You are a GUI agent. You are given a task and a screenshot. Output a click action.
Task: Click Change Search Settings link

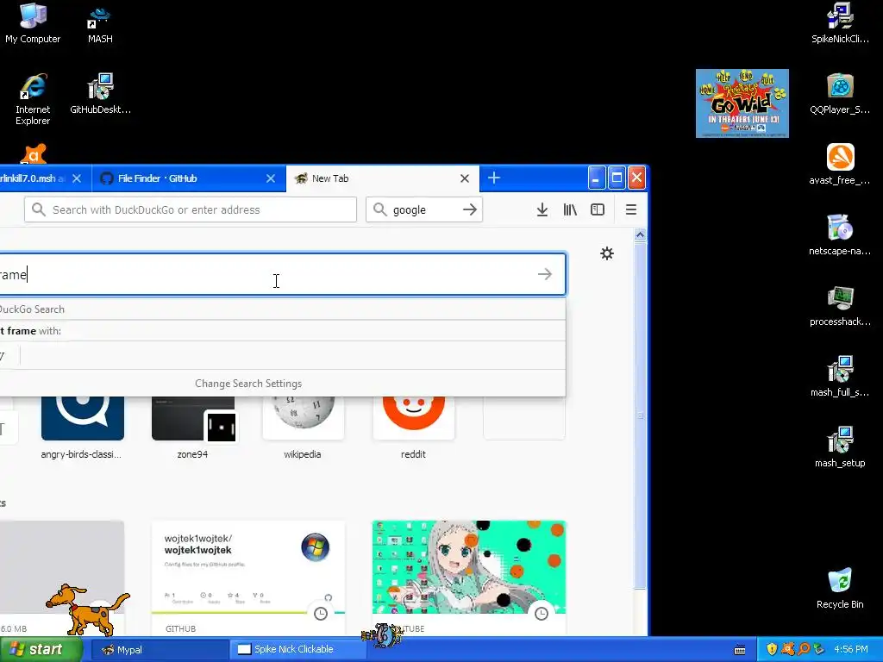click(x=248, y=384)
